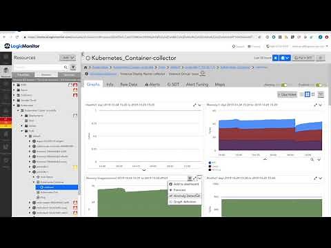Open the user account dropdown at top right

pyautogui.click(x=310, y=46)
